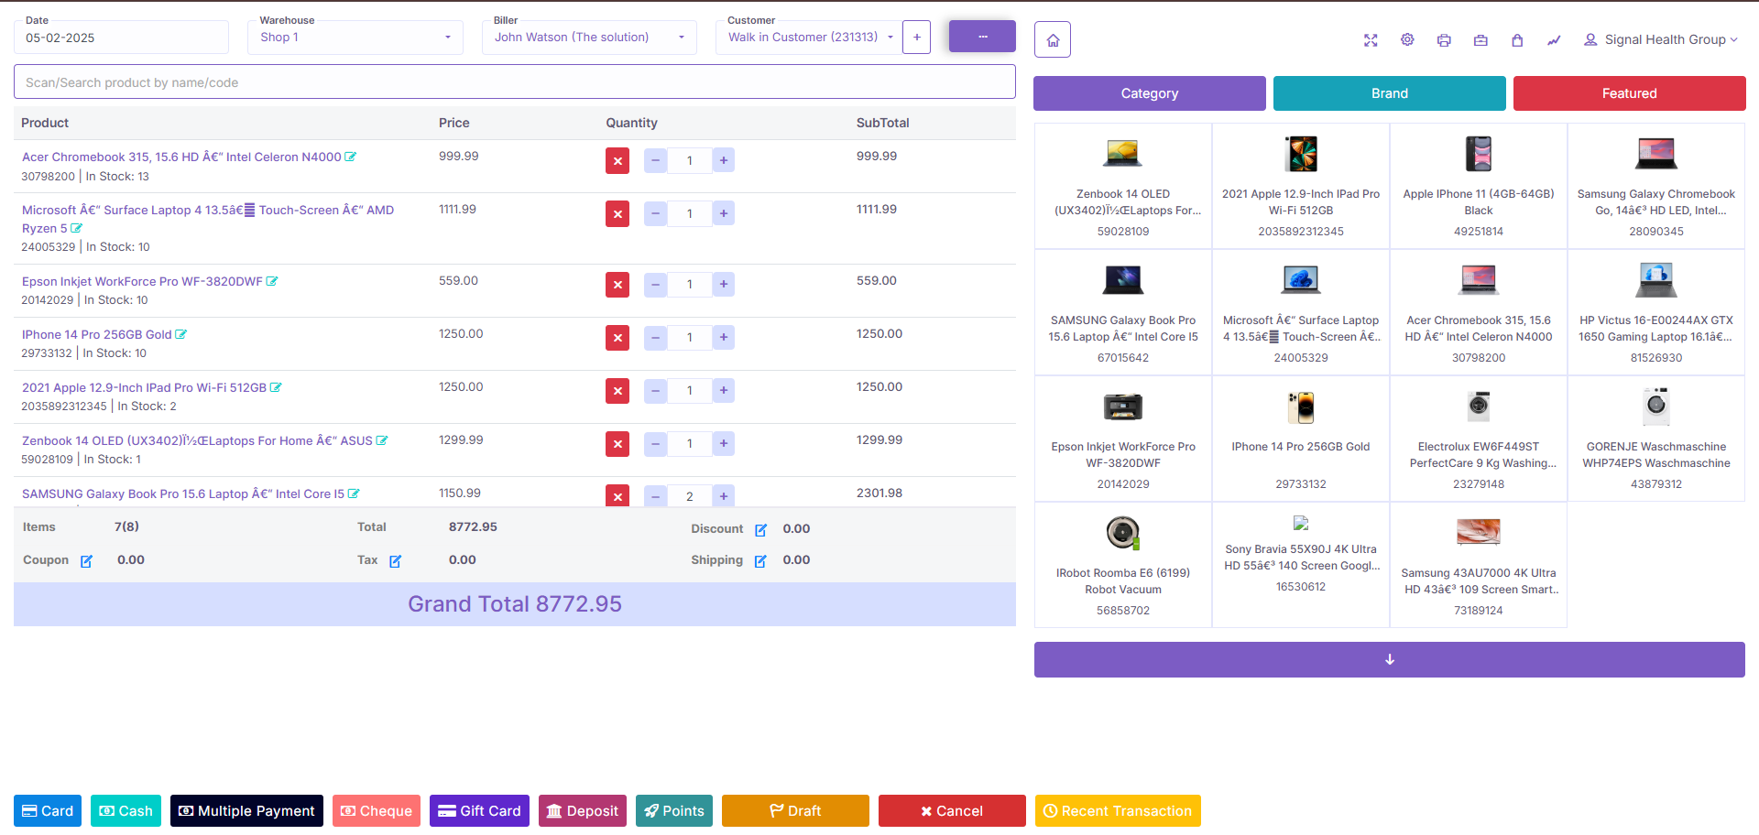Add Electrolux EW6F449ST washing machine tile

click(1479, 439)
